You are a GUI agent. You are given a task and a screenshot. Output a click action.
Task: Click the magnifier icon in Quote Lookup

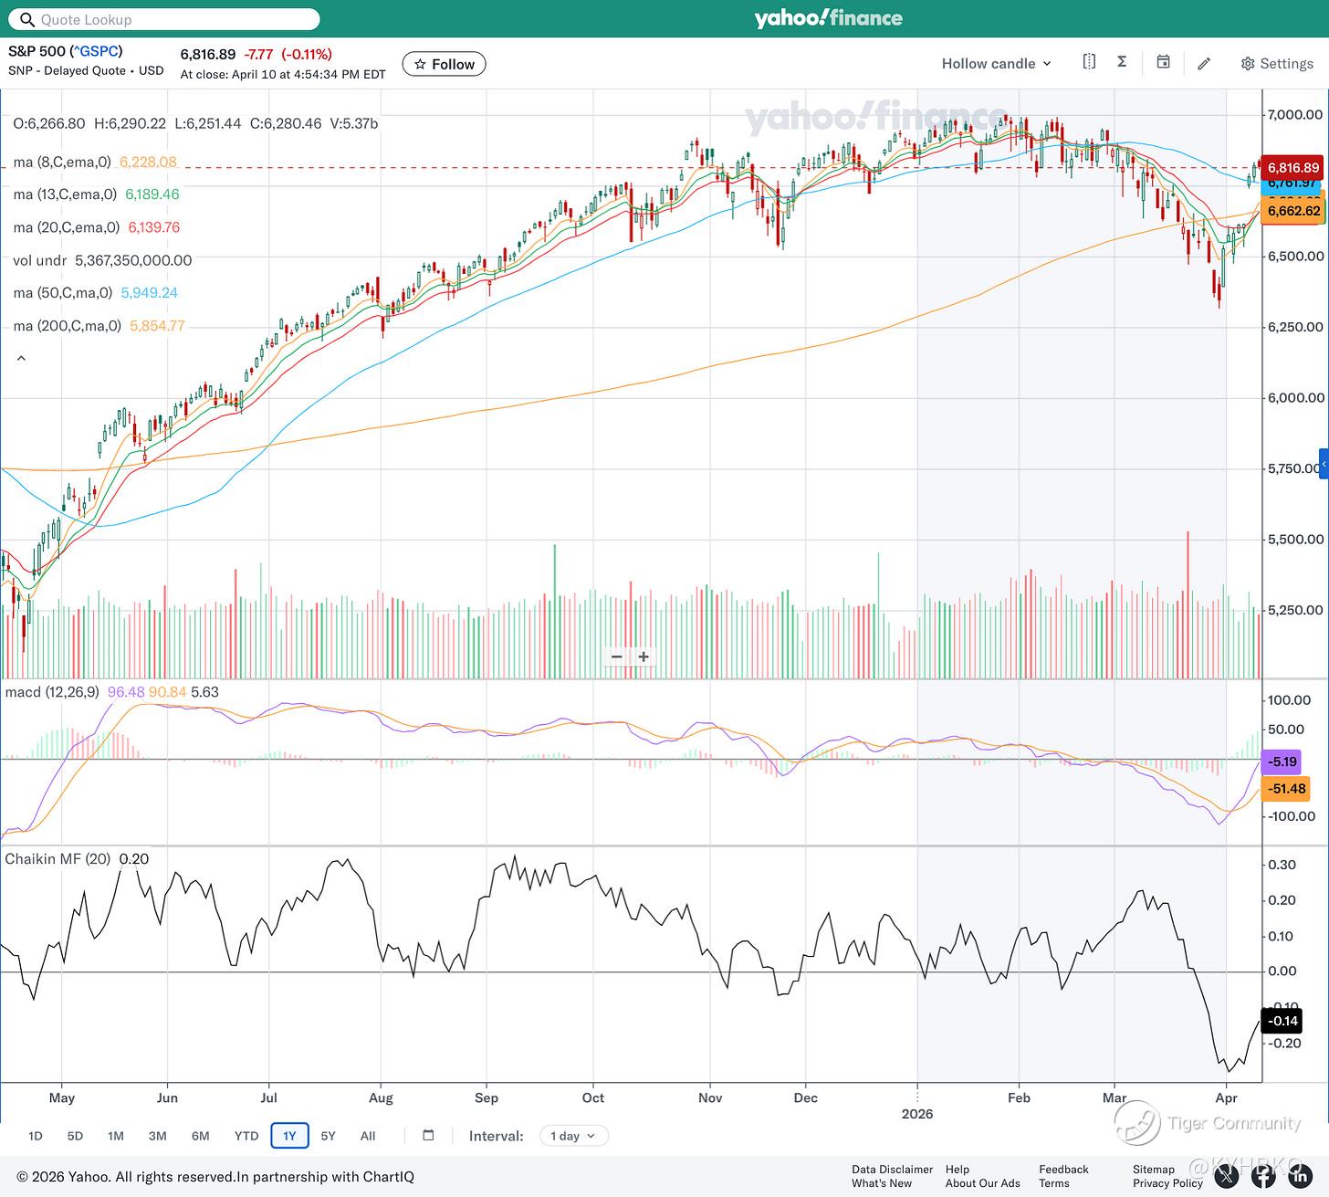(26, 19)
